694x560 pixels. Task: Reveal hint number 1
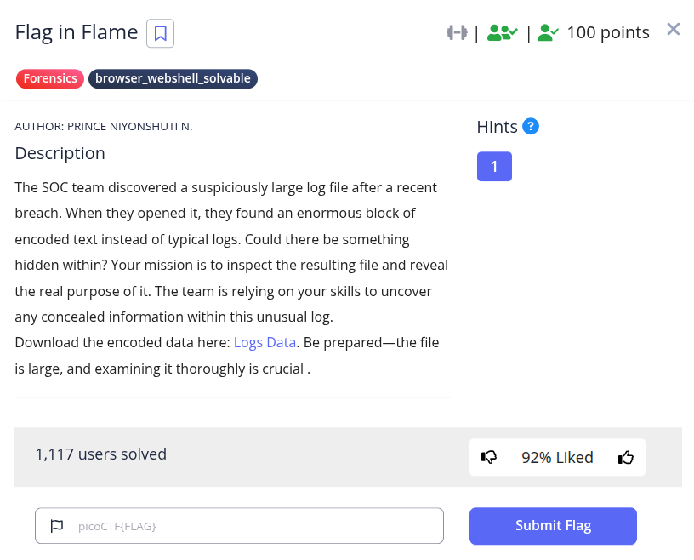[x=494, y=167]
